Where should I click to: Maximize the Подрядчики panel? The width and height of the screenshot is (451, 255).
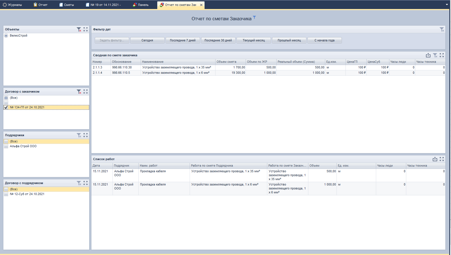(x=86, y=135)
